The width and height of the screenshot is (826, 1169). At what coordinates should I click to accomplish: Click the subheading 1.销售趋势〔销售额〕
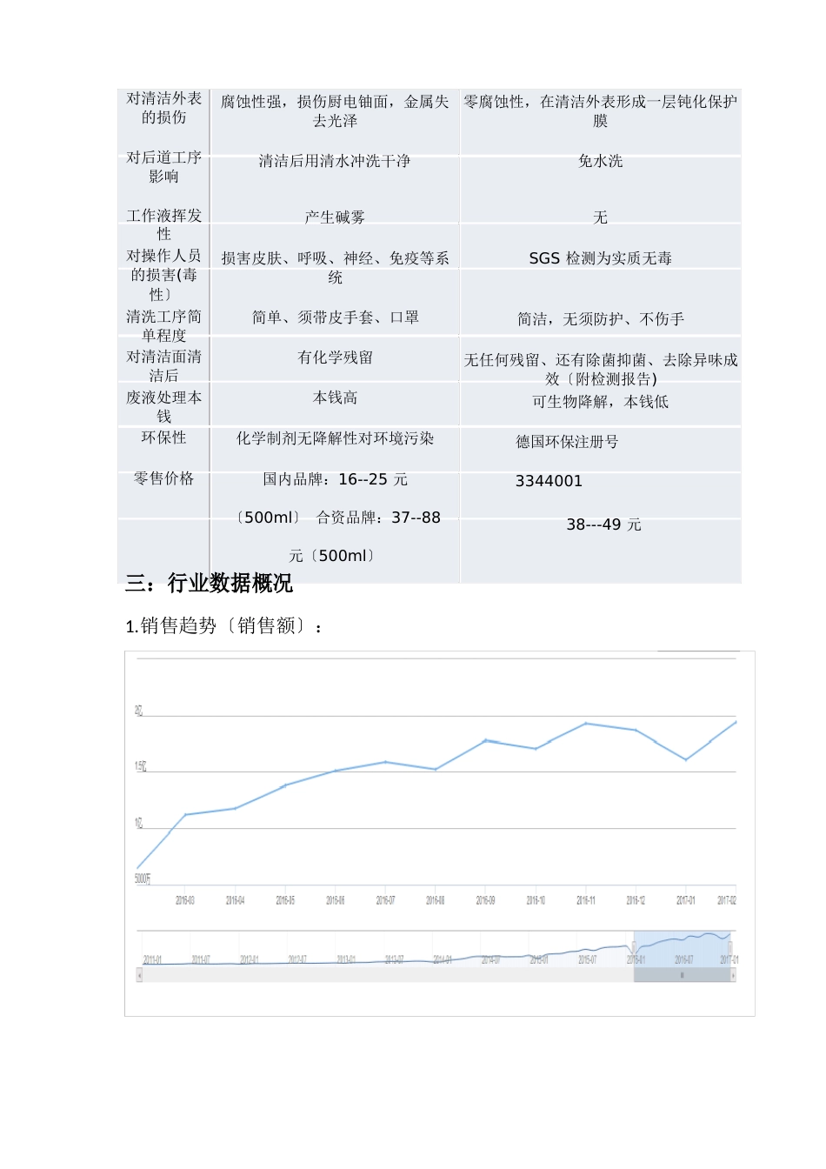click(225, 626)
